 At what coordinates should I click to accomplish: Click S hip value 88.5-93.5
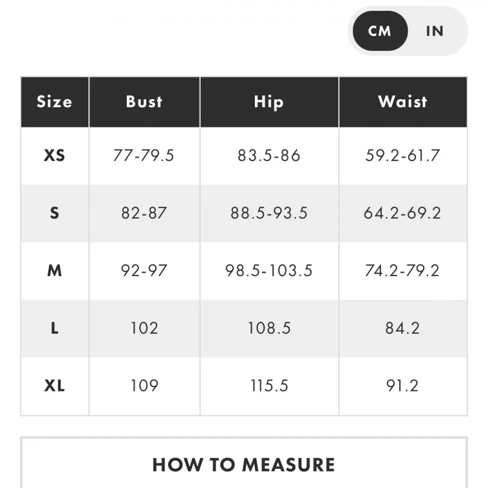click(269, 213)
